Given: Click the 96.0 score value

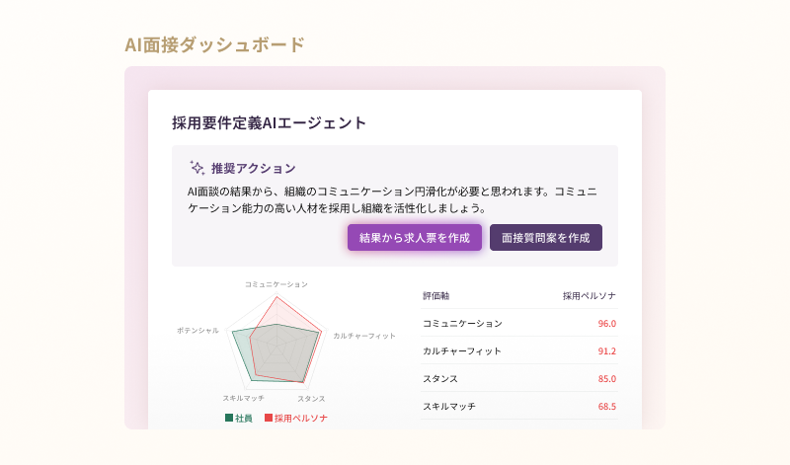Looking at the screenshot, I should tap(606, 323).
